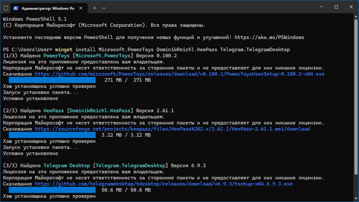Viewport: 359px width, 202px height.
Task: Click the cyan 'Telegram Desktop' name
Action: pyautogui.click(x=67, y=166)
